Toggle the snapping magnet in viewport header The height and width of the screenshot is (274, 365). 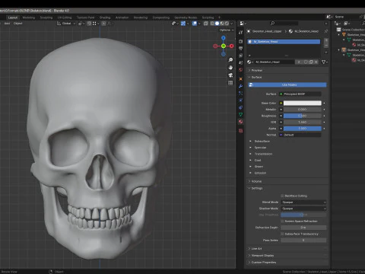tap(89, 24)
